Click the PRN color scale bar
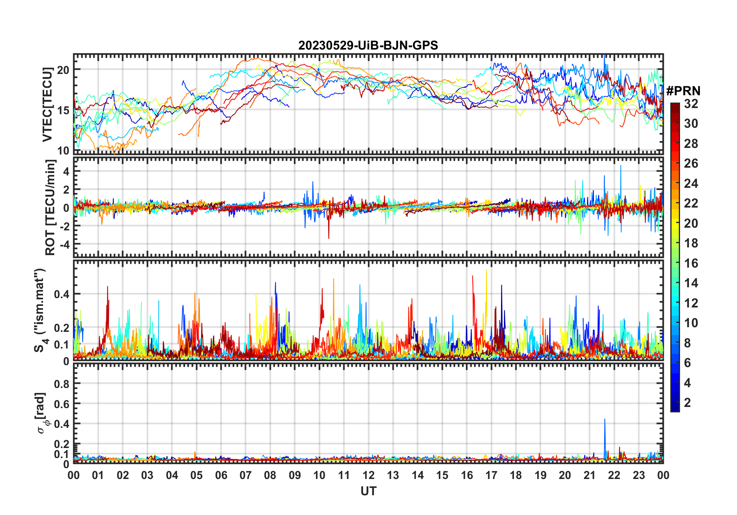Screen dimensions: 737x515 (x=675, y=257)
